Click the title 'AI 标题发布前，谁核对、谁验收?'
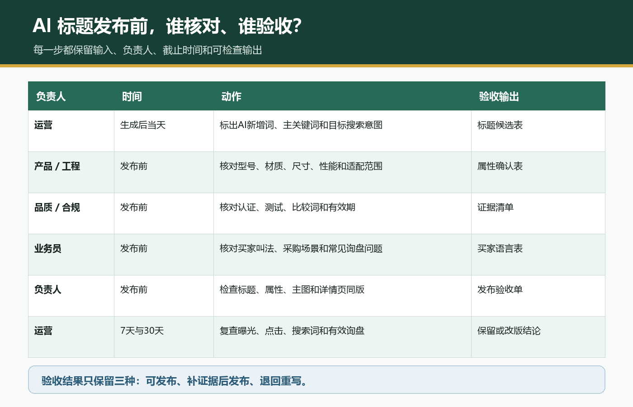The width and height of the screenshot is (633, 407). click(x=167, y=26)
